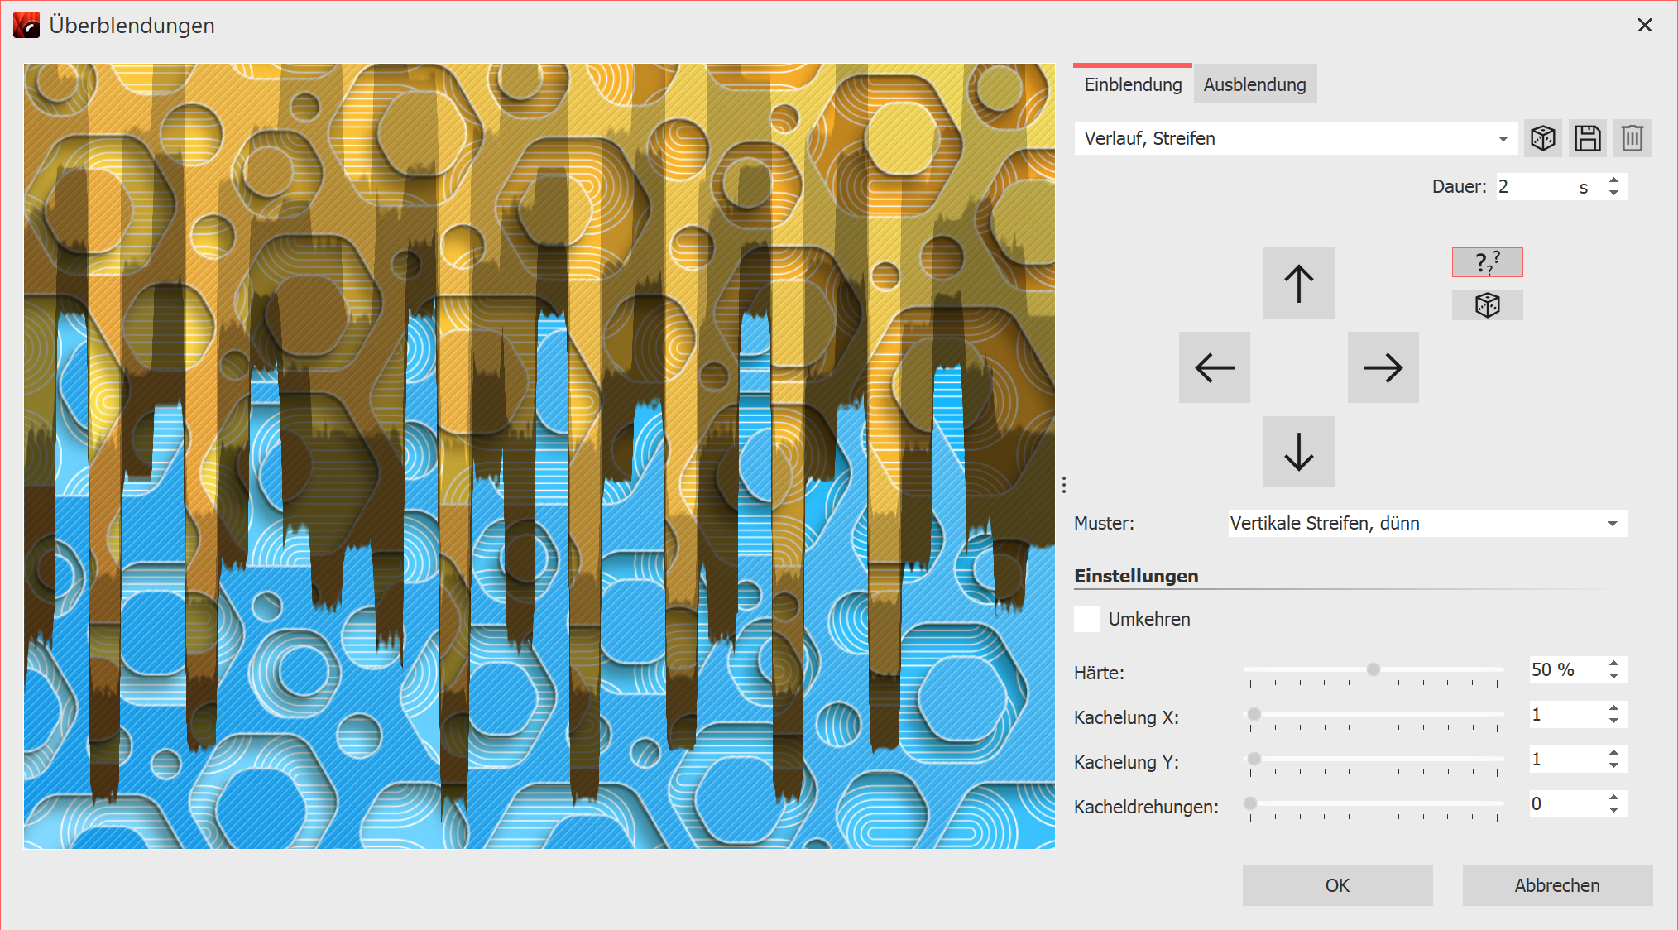
Task: Click the delete preset icon
Action: pos(1628,138)
